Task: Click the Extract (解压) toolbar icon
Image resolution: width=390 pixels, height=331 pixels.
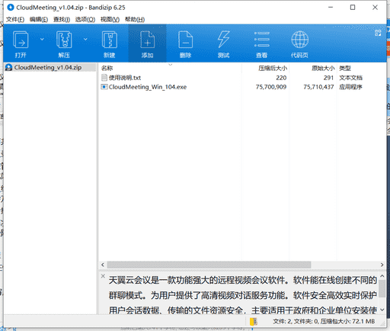Action: [x=64, y=40]
